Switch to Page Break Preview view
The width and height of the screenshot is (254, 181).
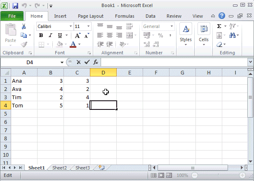click(x=169, y=175)
